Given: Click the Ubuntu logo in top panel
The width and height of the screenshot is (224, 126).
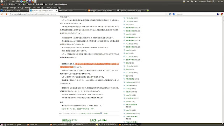Looking at the screenshot, I should (1, 1).
